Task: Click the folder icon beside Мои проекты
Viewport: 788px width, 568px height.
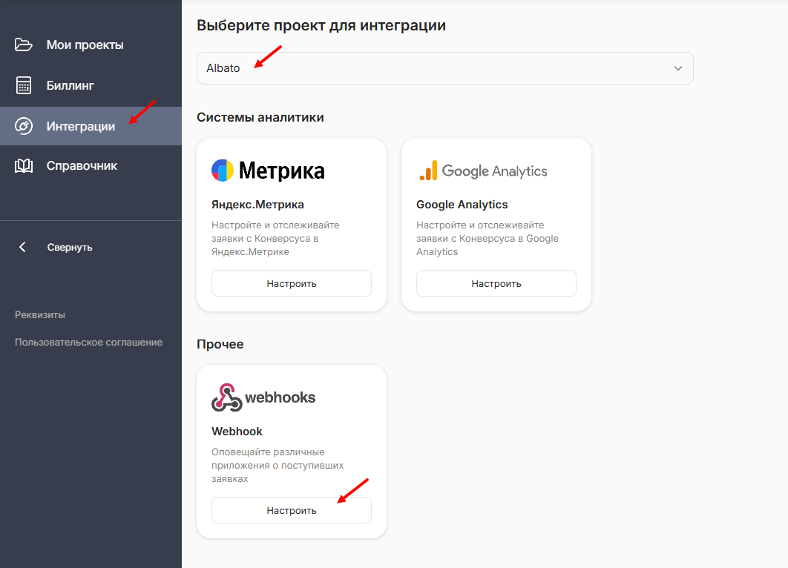Action: click(x=24, y=45)
